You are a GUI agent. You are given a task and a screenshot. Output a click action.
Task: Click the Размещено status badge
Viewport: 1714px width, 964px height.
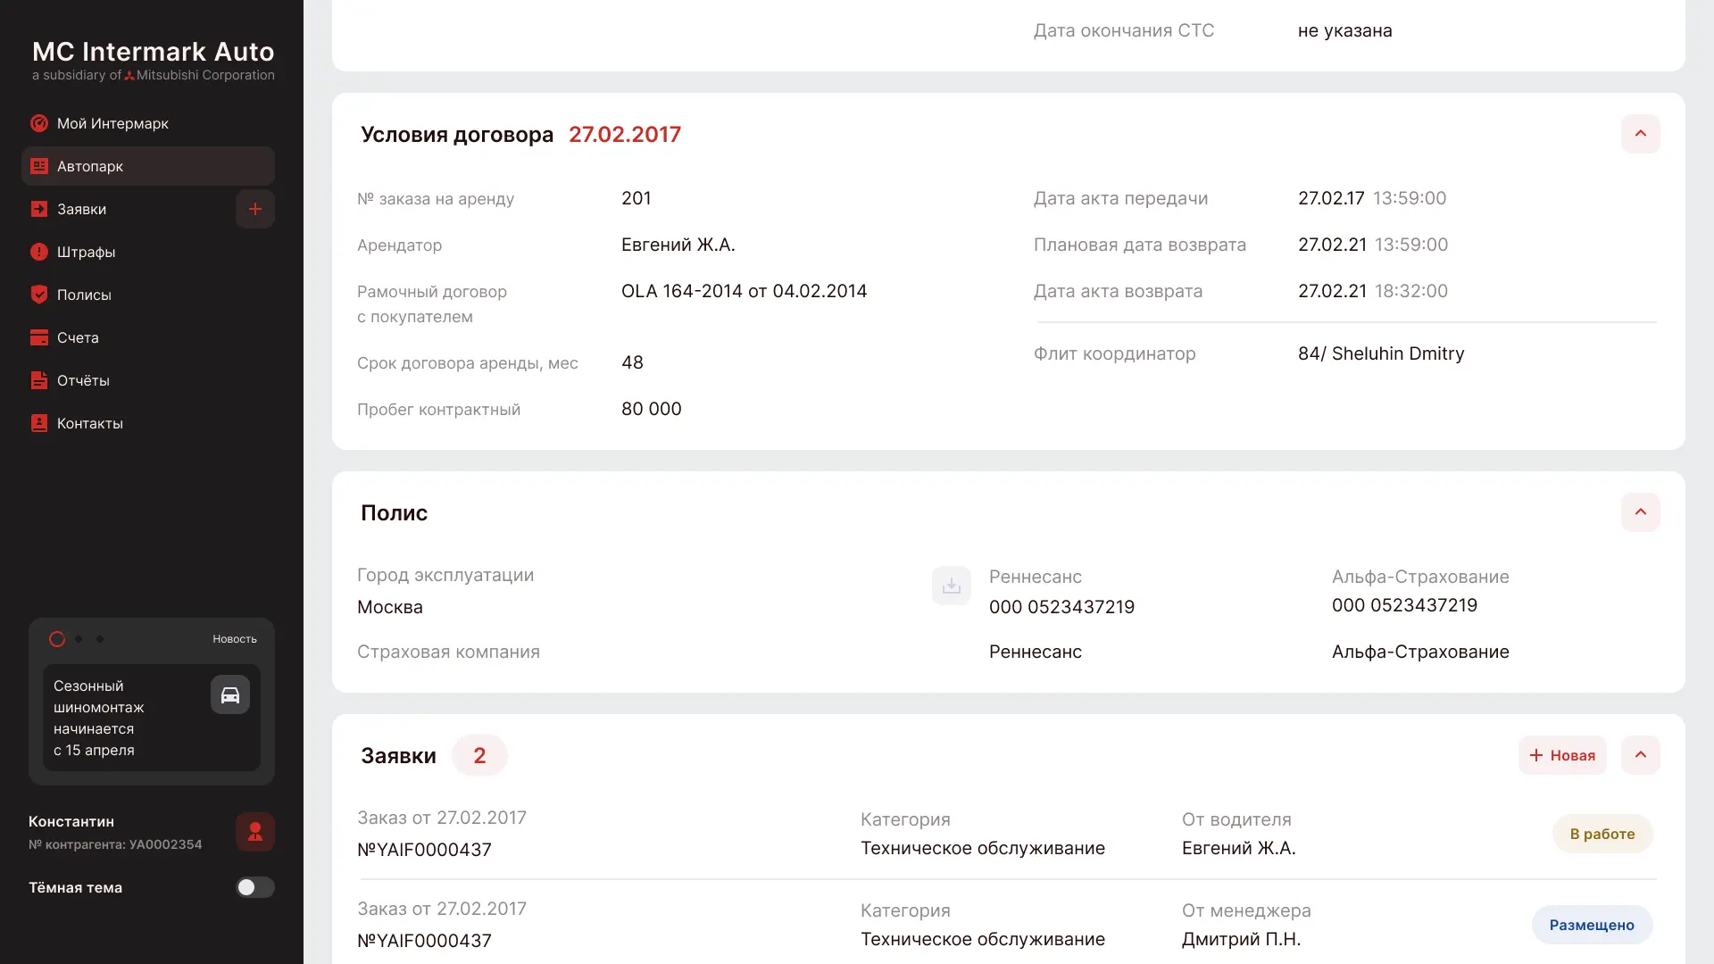(x=1592, y=925)
